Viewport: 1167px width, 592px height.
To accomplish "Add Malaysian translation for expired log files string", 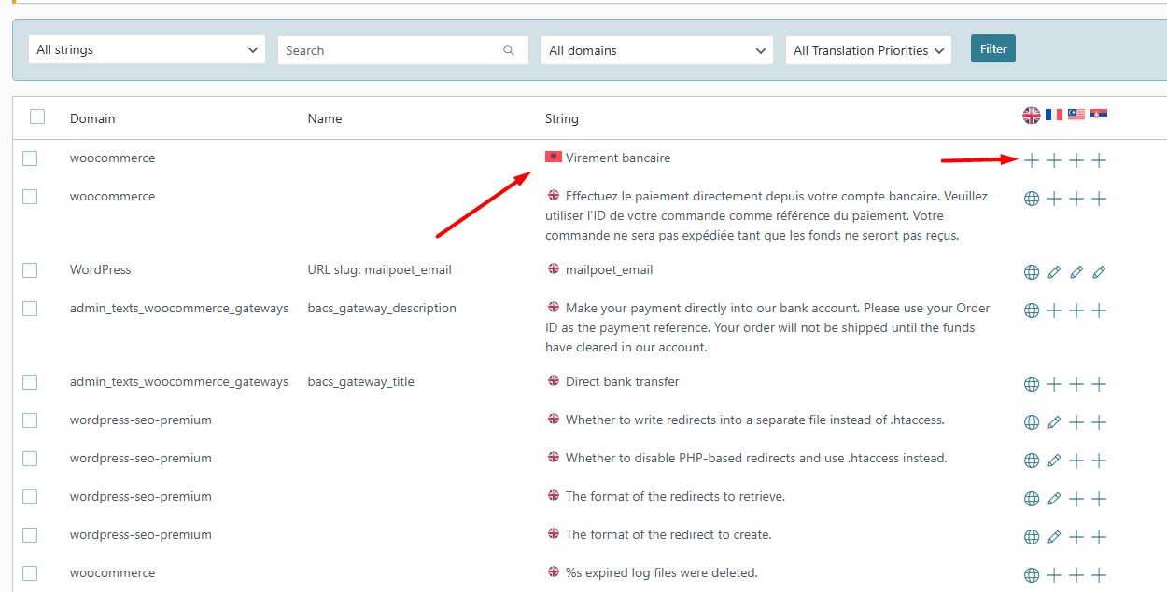I will click(1076, 573).
